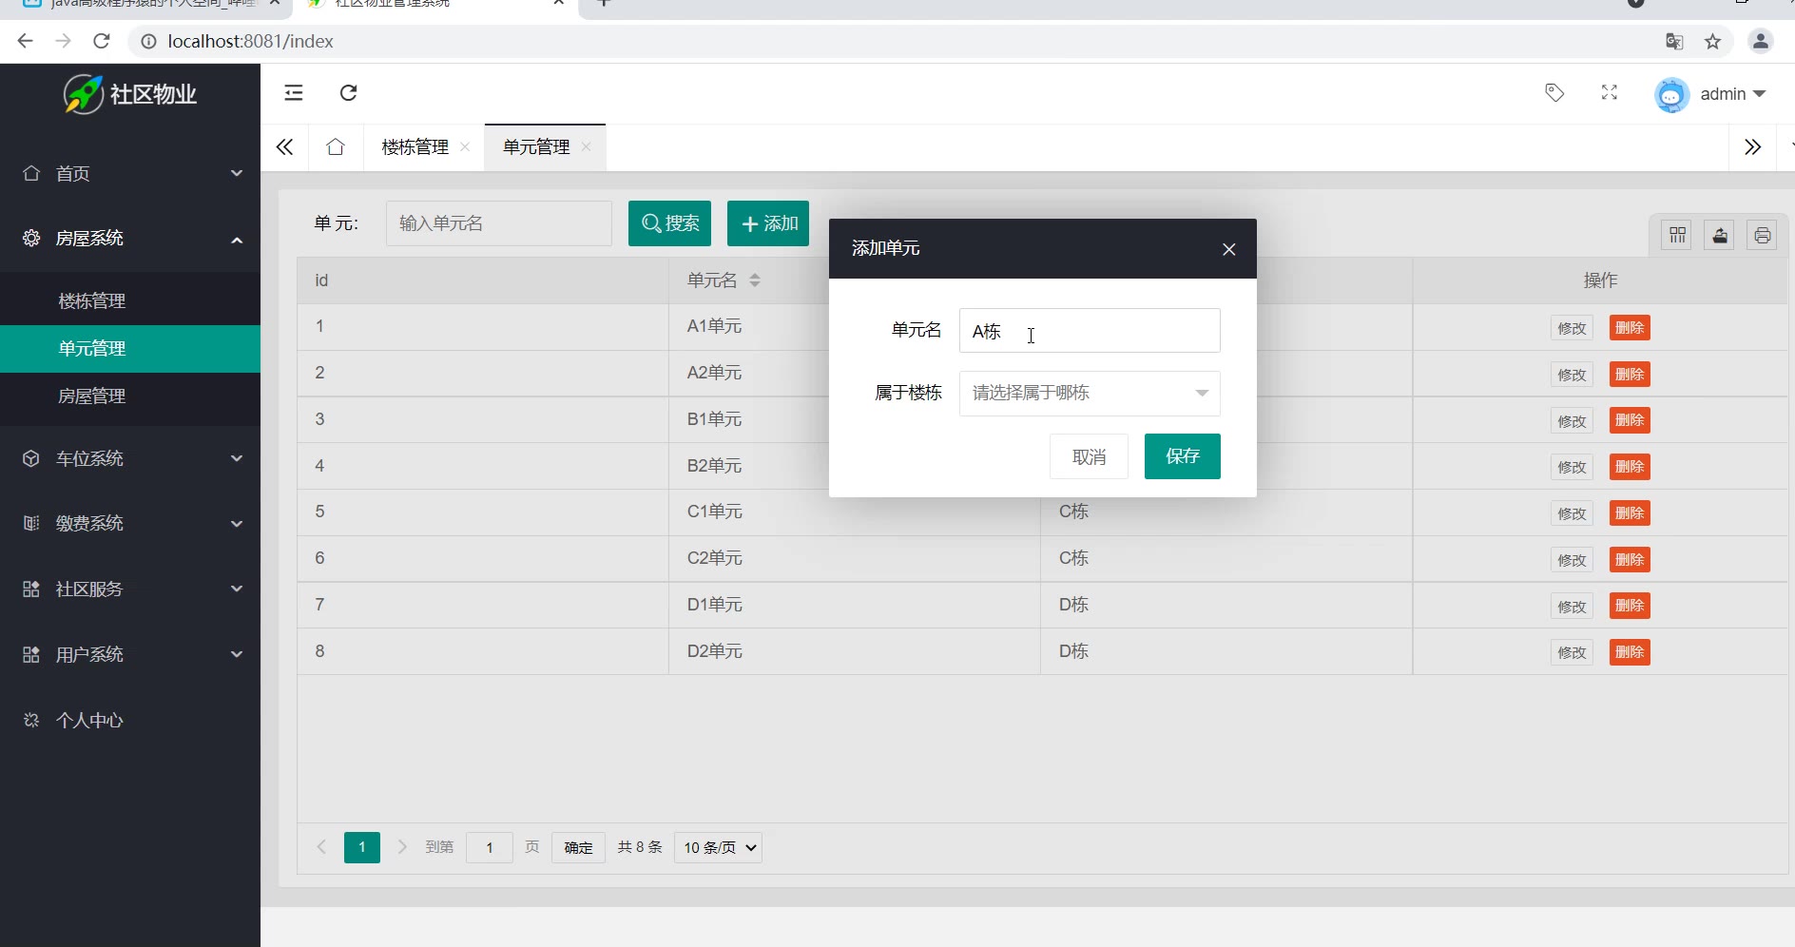Select 房屋管理 in the sidebar
The width and height of the screenshot is (1795, 947).
click(x=92, y=396)
